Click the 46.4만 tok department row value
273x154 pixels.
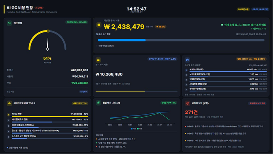[x=252, y=70]
